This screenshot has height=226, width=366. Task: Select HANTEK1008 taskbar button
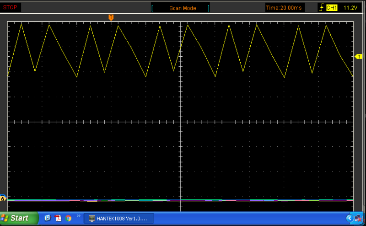click(120, 218)
